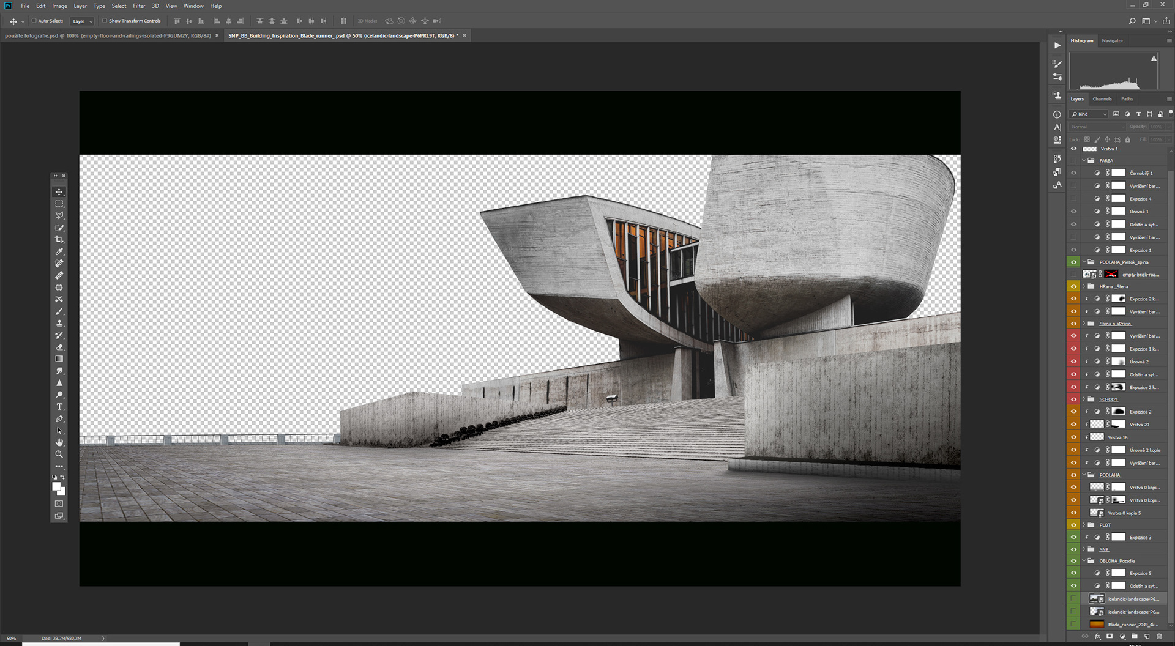The height and width of the screenshot is (646, 1175).
Task: Close the SNP_BB_Building document tab
Action: click(x=464, y=35)
